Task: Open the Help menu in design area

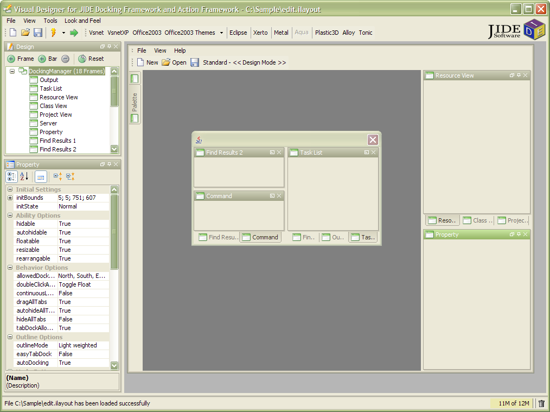Action: tap(180, 50)
